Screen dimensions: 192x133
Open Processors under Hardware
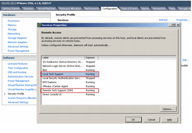(14, 21)
